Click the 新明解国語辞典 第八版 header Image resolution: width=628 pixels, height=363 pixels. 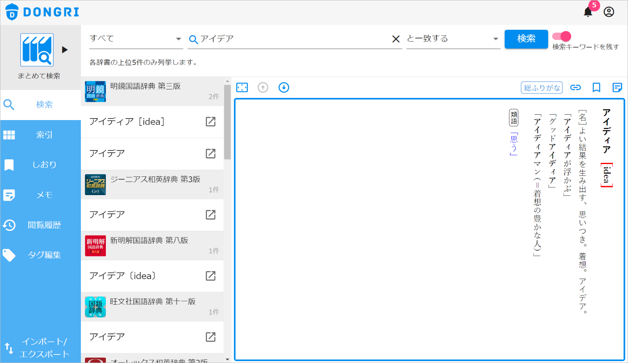[152, 246]
